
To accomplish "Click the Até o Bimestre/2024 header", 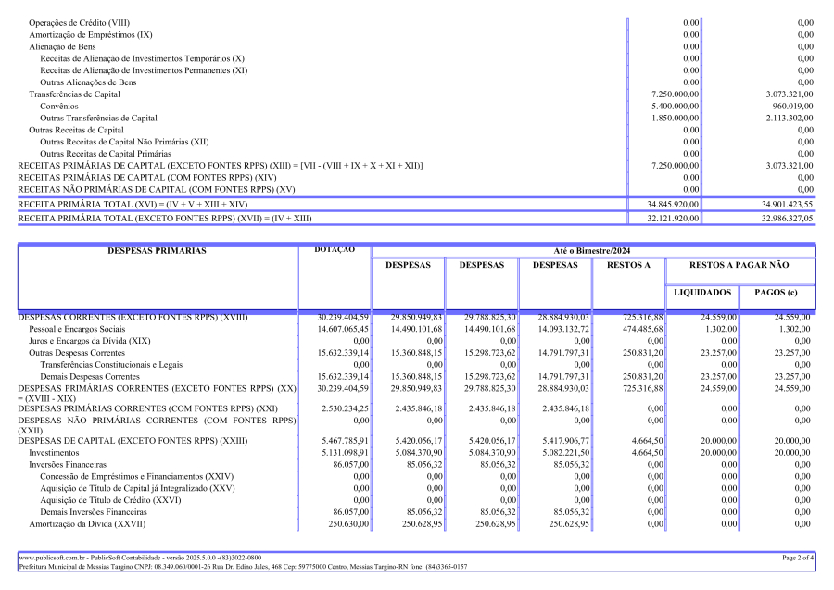I will 592,251.
